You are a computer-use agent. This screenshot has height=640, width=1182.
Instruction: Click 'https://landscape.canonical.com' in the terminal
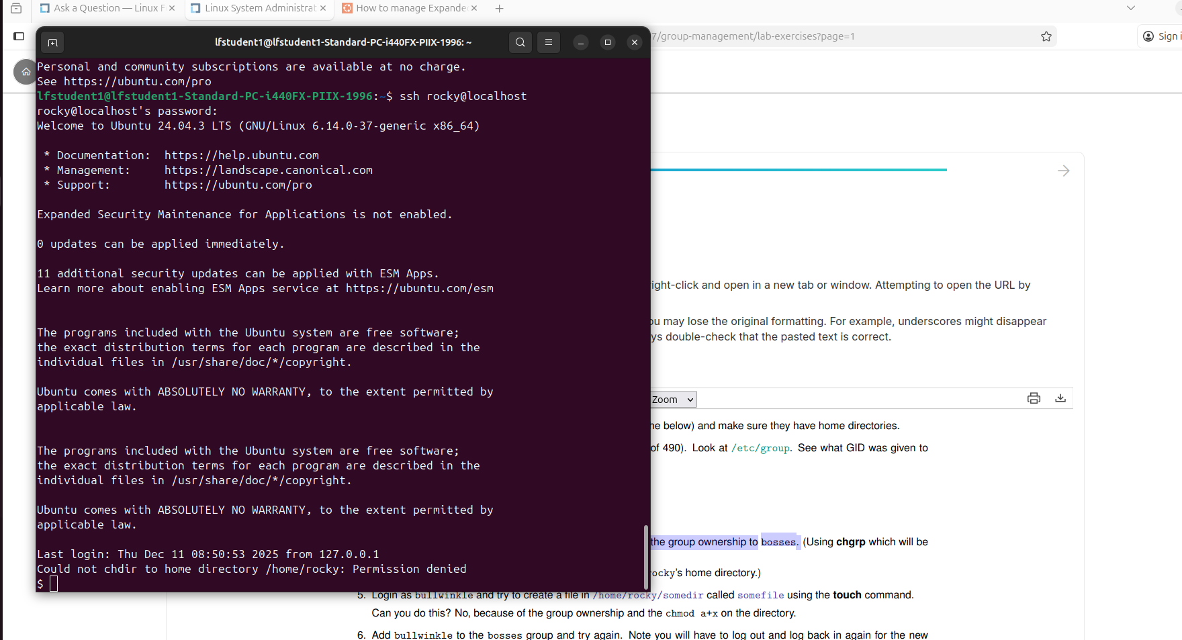(x=269, y=170)
